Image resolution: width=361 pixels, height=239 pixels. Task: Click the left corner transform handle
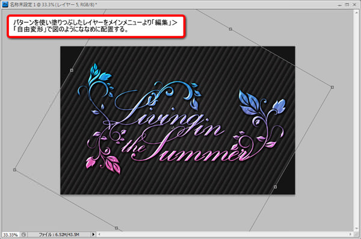coord(14,170)
